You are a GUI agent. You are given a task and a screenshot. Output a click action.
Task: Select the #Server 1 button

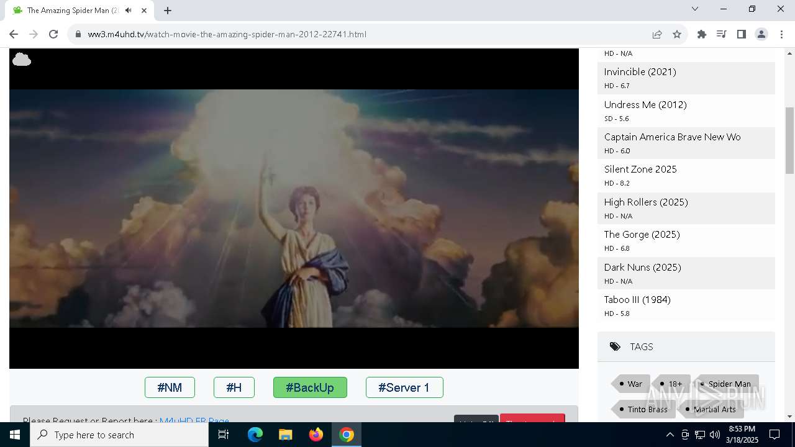pos(404,387)
